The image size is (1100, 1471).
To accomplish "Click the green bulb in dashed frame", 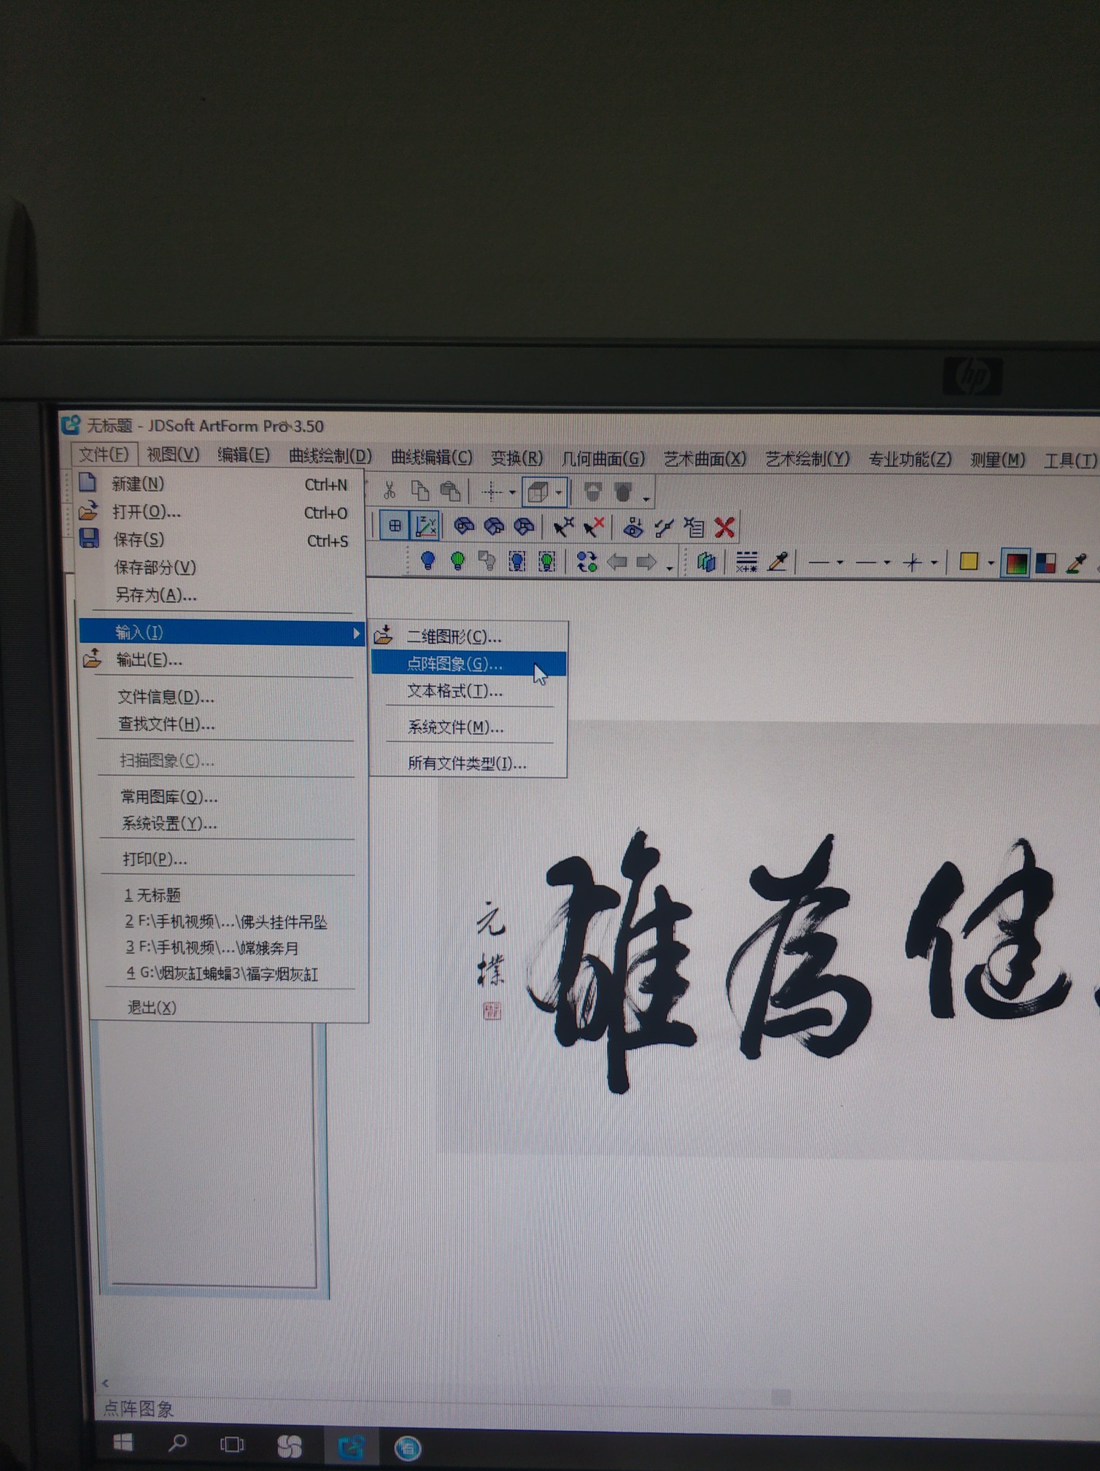I will (x=547, y=561).
